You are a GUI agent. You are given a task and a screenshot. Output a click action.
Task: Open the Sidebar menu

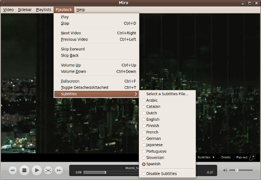[25, 10]
